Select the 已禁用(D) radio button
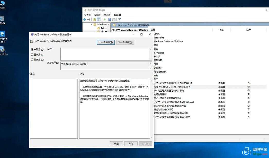The image size is (269, 158). 32,60
